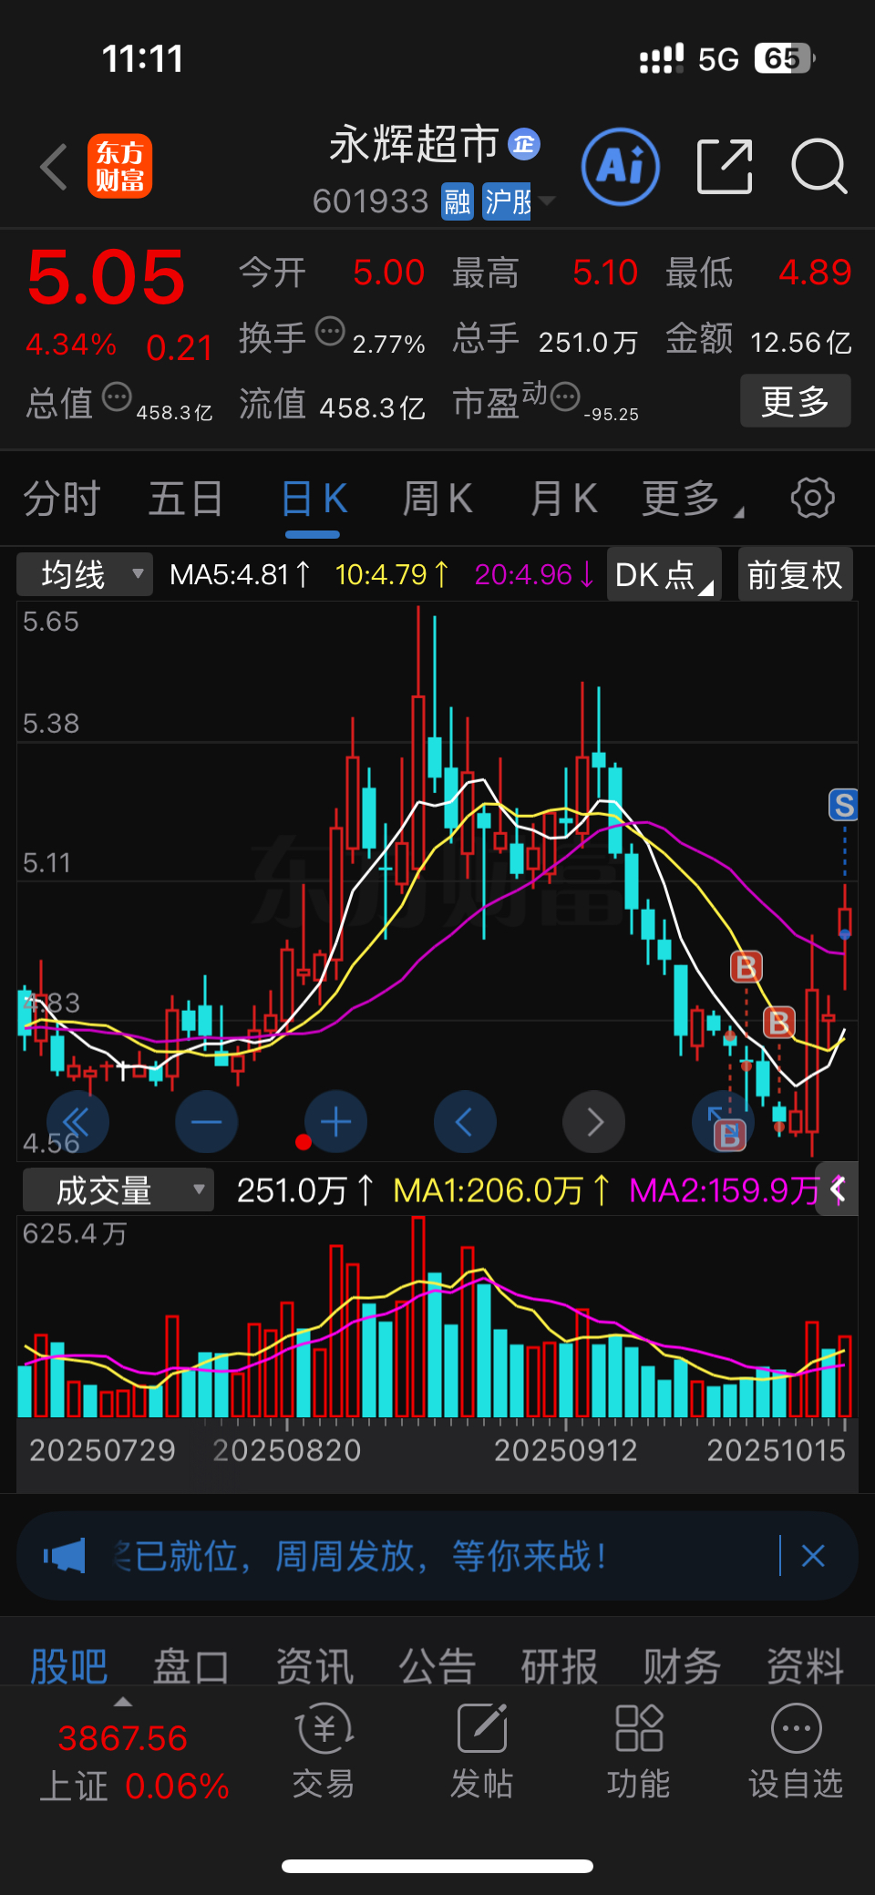875x1895 pixels.
Task: Open the 股吧 tab
Action: point(68,1666)
